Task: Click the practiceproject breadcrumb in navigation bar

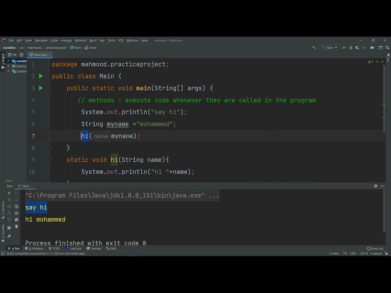Action: coord(56,48)
